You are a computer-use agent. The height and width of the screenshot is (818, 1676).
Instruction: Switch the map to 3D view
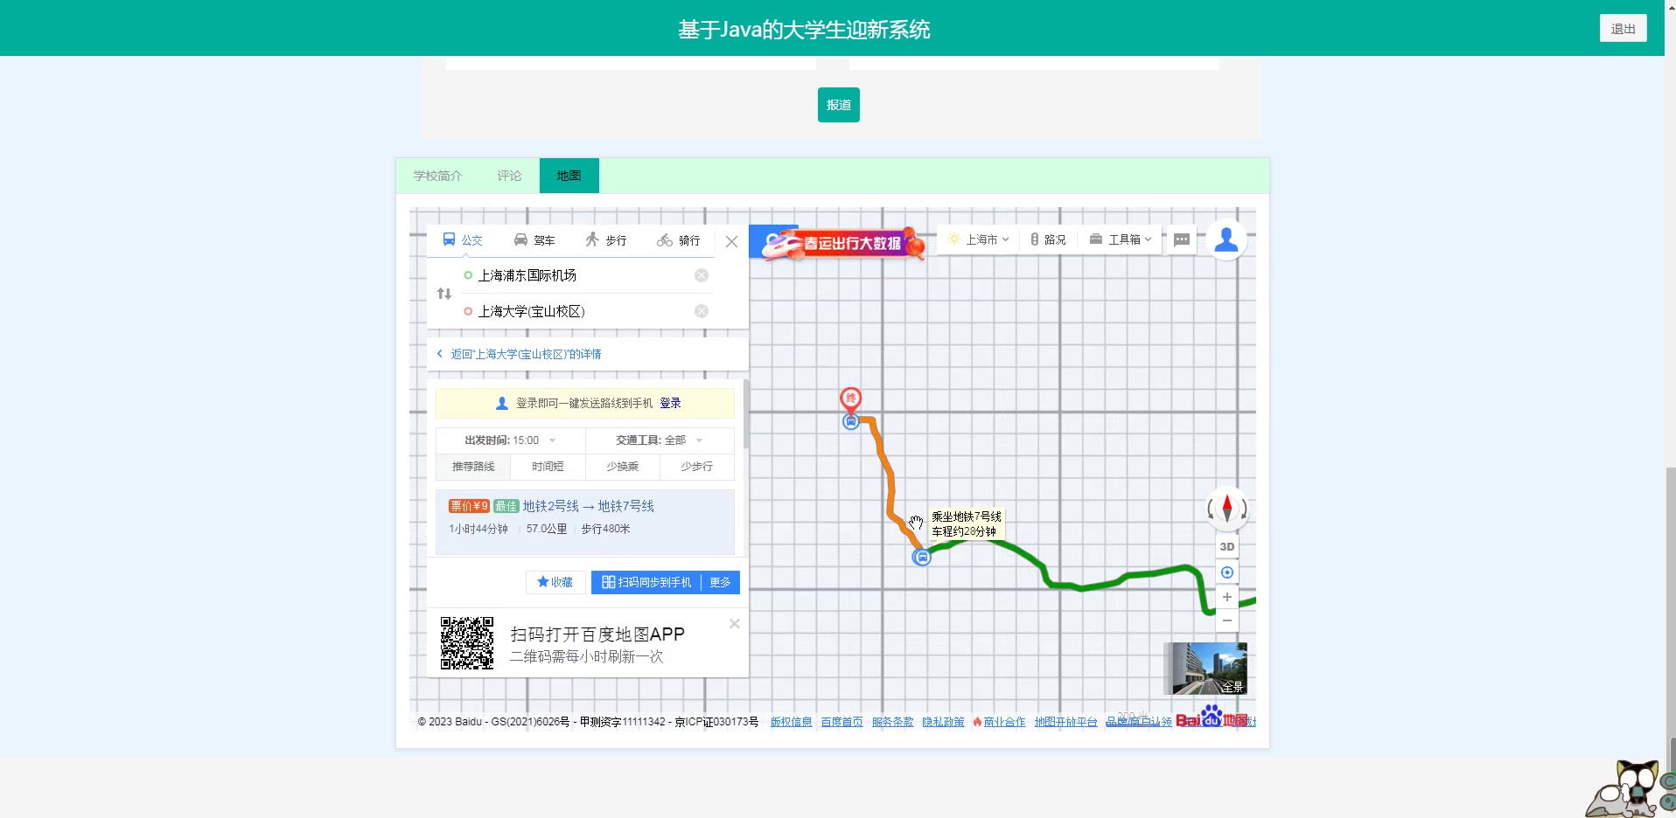point(1227,547)
